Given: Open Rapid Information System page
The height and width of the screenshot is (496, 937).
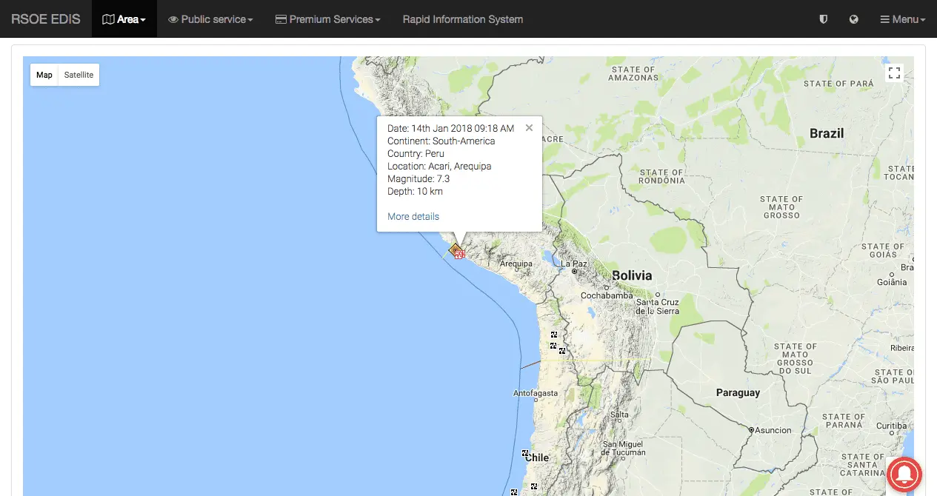Looking at the screenshot, I should click(x=463, y=19).
